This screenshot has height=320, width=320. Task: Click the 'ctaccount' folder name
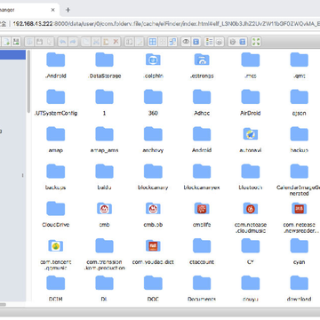(x=202, y=262)
